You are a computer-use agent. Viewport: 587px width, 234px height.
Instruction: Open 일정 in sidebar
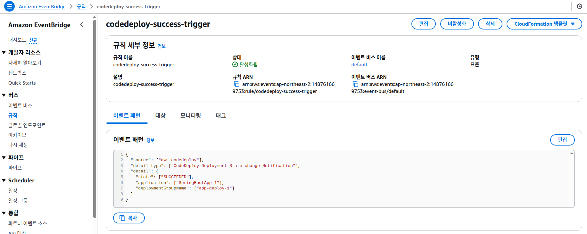tap(13, 191)
